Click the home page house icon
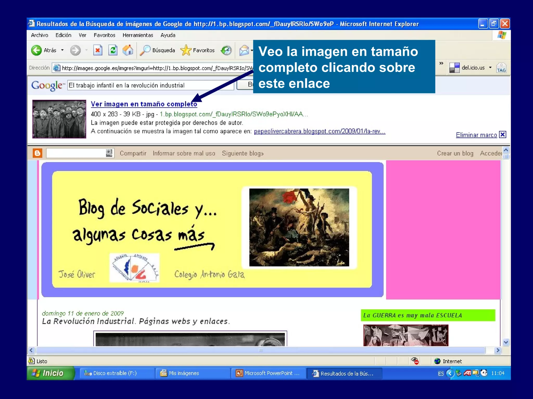Viewport: 533px width, 399px height. 128,50
